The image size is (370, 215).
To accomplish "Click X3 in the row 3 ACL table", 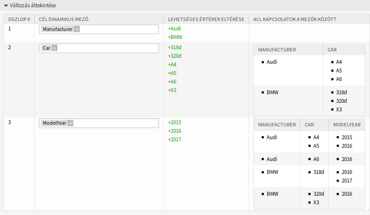I will (x=316, y=203).
